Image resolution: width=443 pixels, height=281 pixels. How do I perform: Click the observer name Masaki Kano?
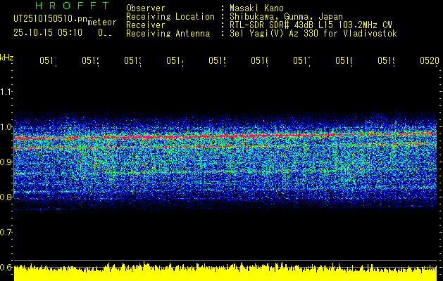coord(256,8)
